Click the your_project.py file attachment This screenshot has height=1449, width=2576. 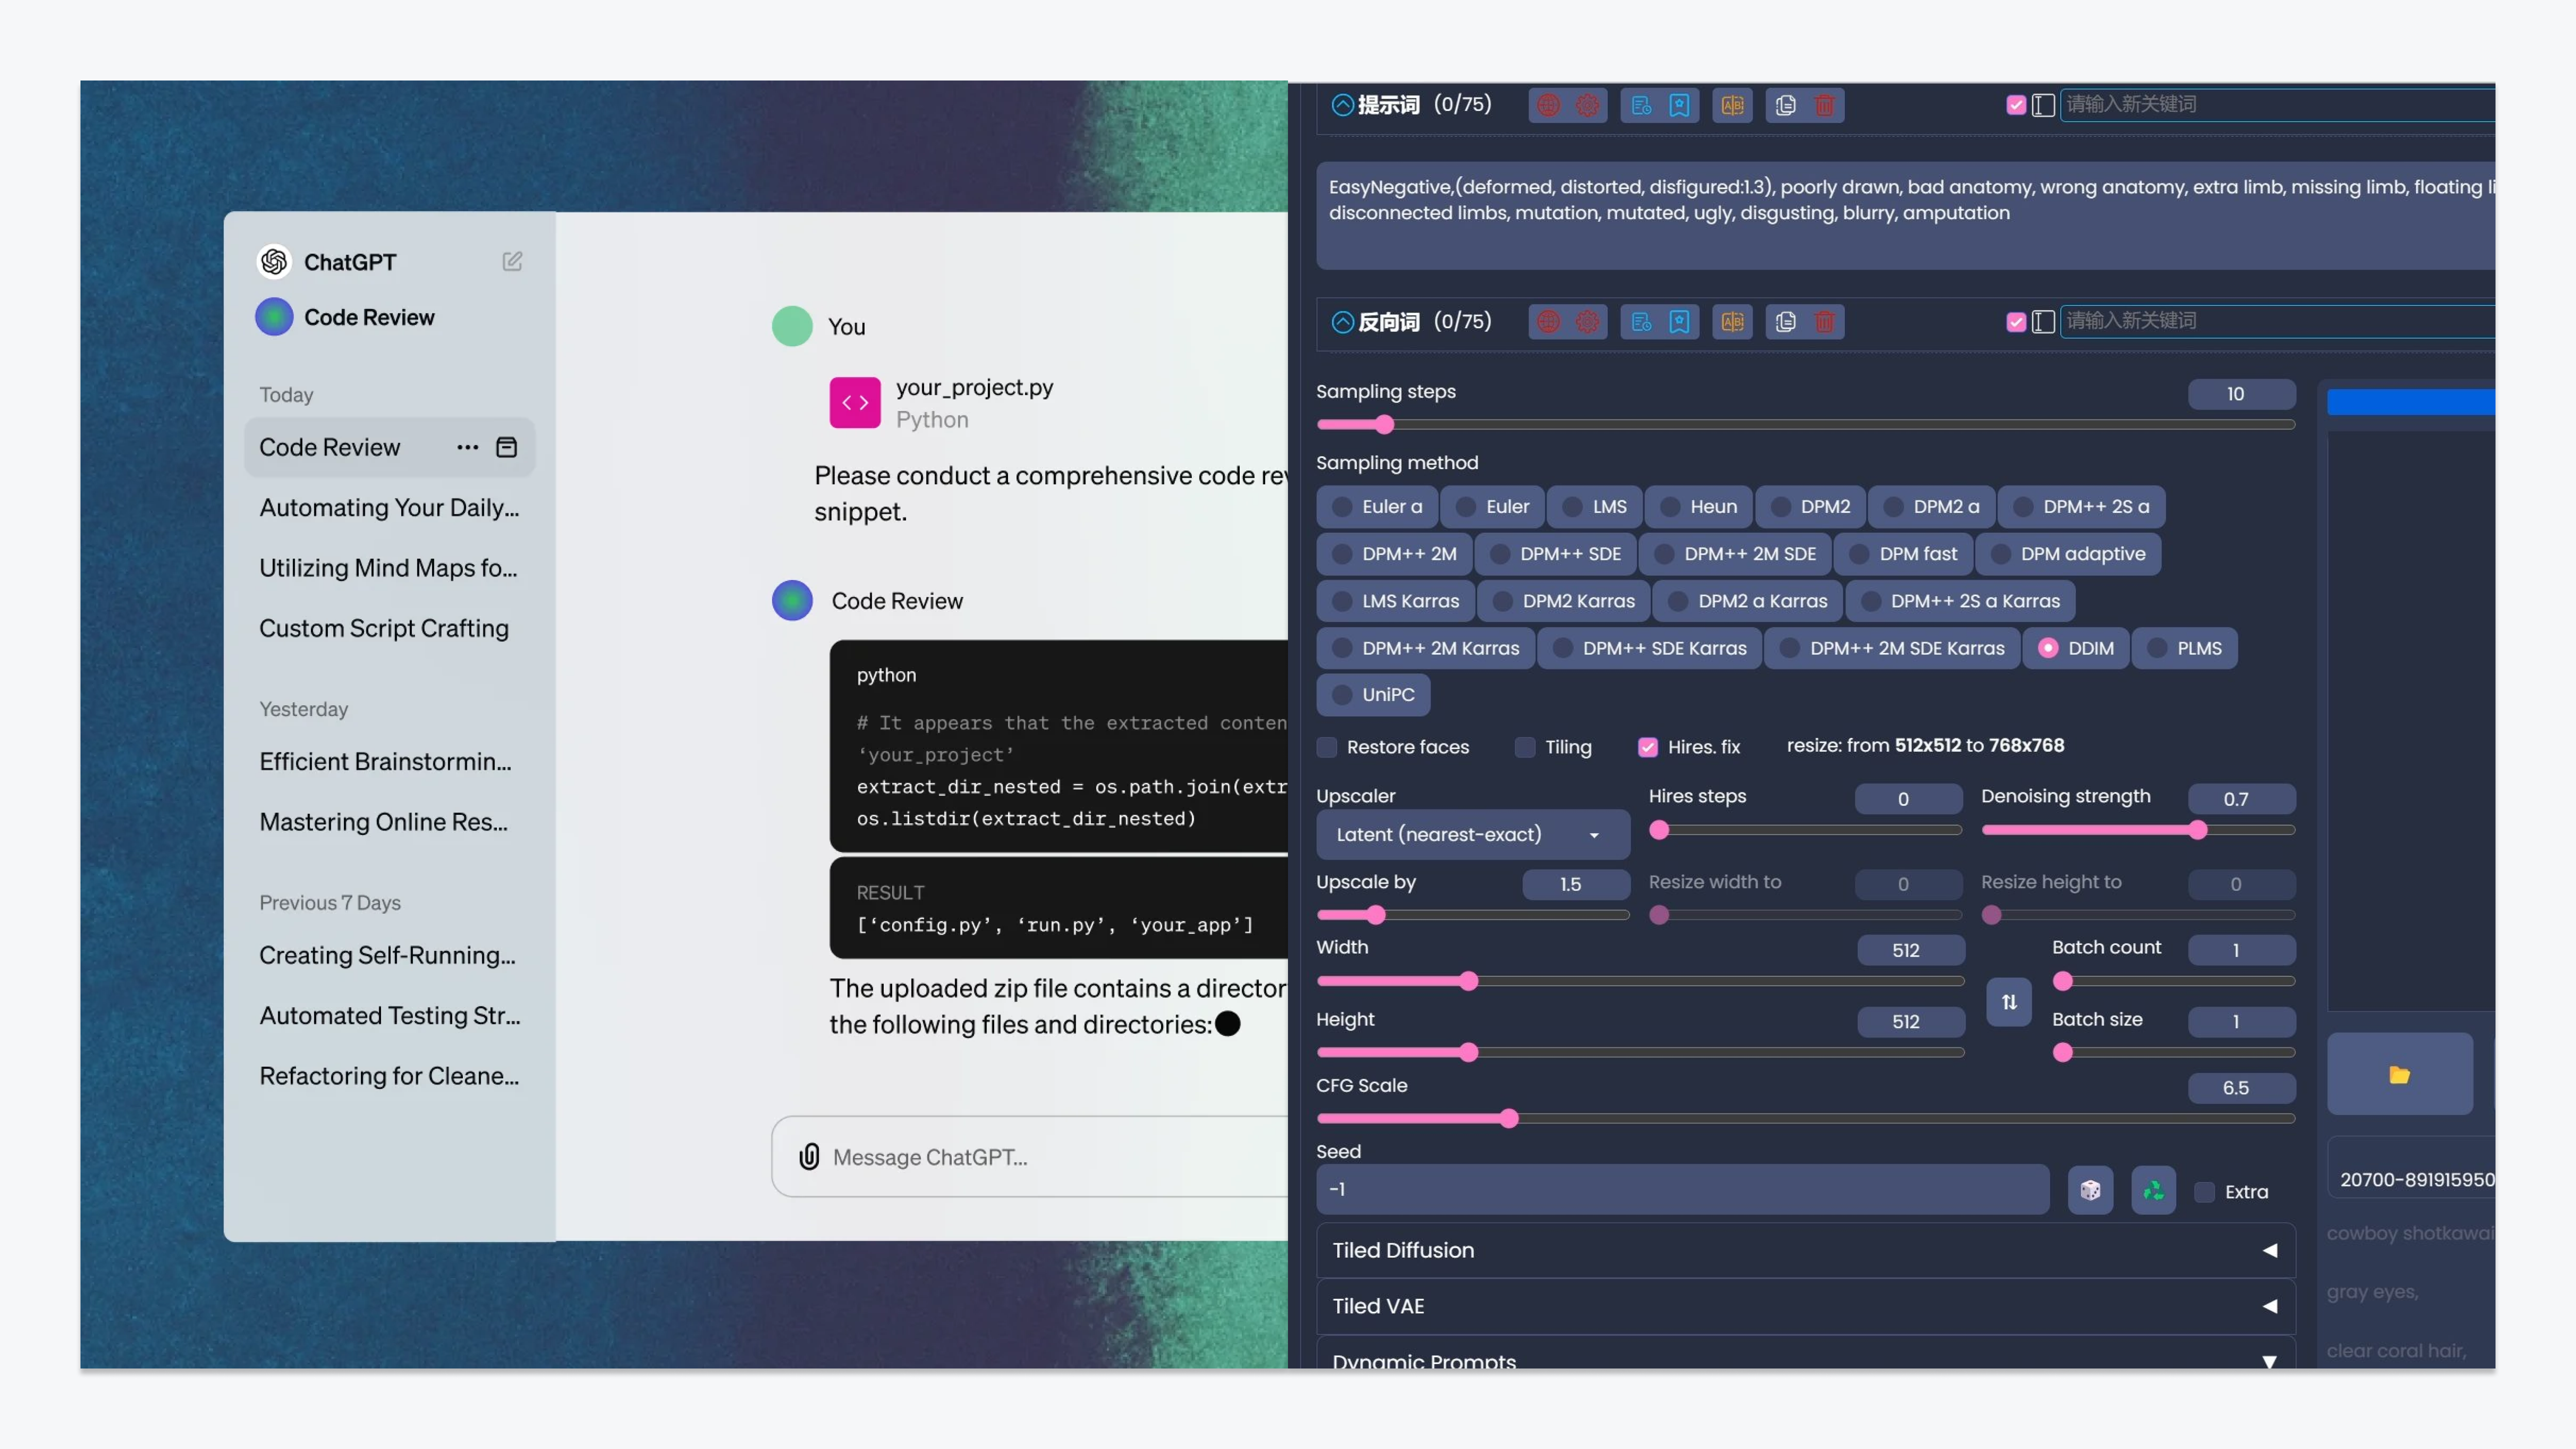click(941, 403)
